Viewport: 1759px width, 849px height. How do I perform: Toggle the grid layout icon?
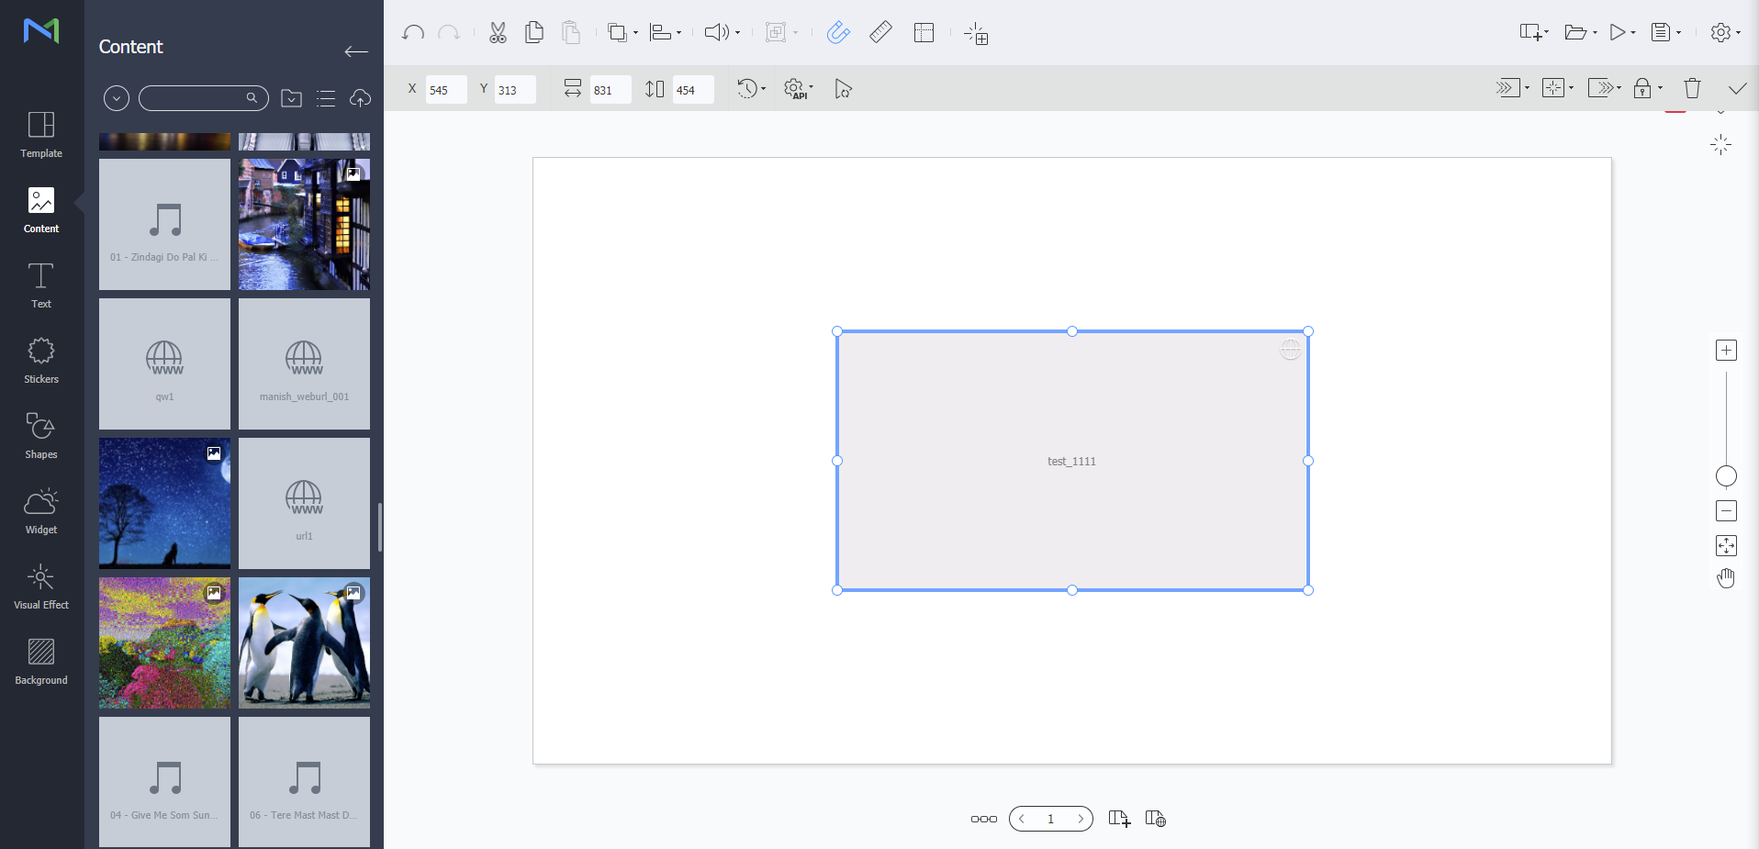(x=924, y=33)
